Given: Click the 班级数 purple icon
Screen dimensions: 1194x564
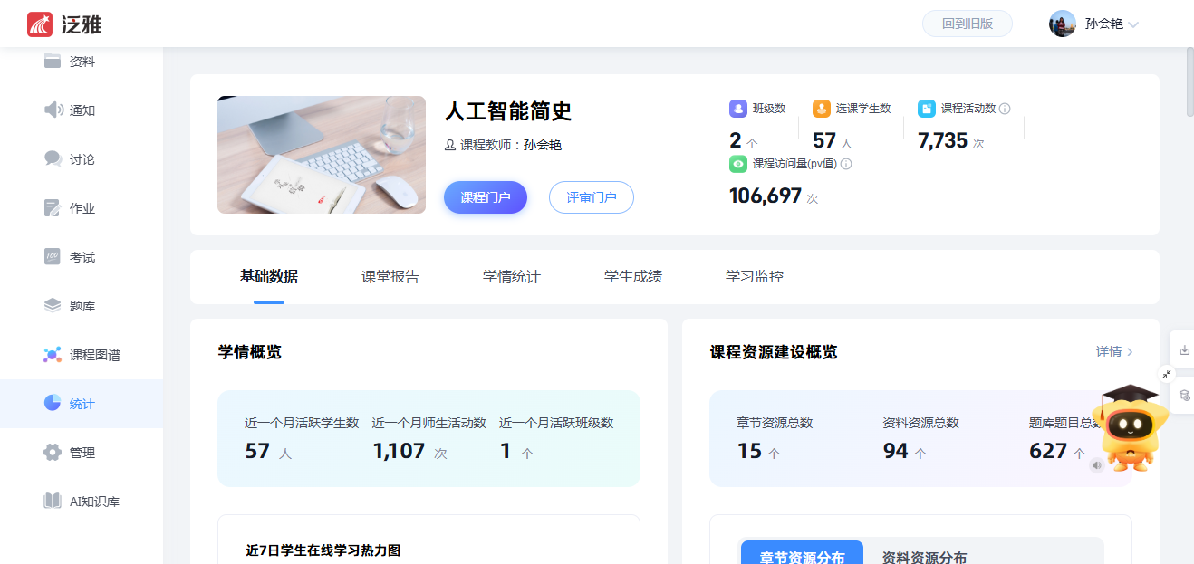Looking at the screenshot, I should [x=738, y=109].
